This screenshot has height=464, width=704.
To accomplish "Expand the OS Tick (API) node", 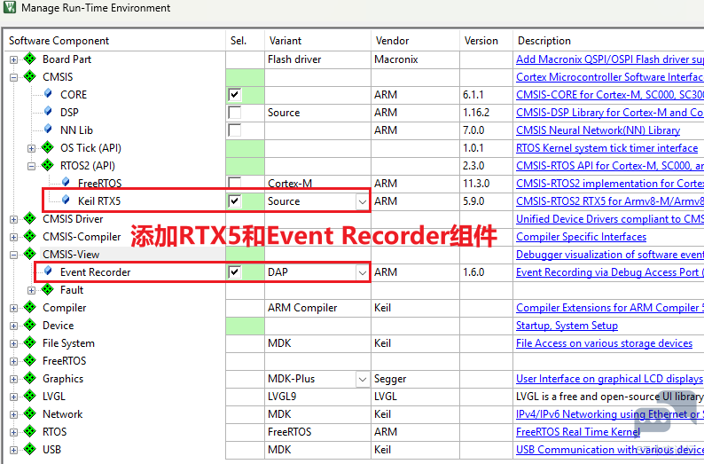I will coord(31,148).
